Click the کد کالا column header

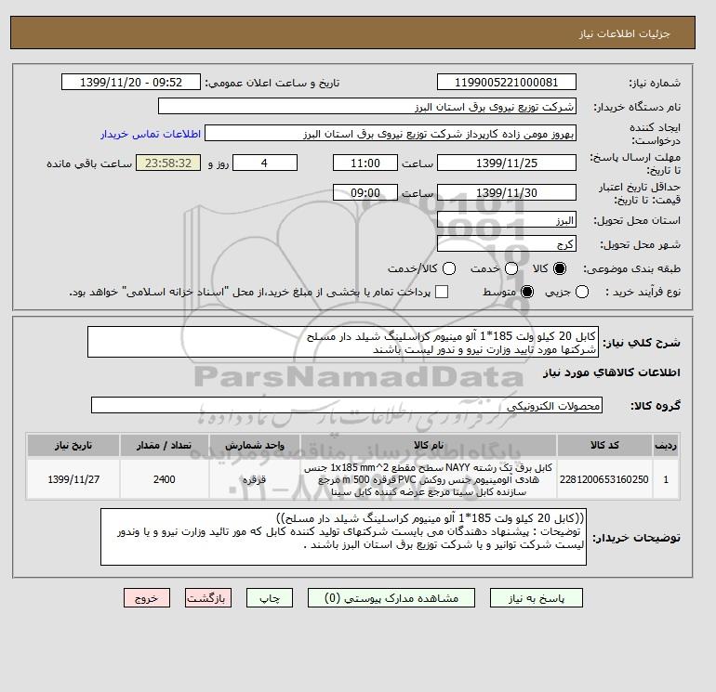604,445
